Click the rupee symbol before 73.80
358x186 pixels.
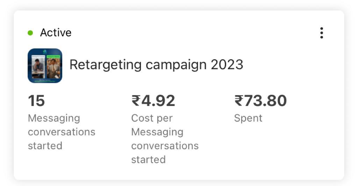point(239,101)
